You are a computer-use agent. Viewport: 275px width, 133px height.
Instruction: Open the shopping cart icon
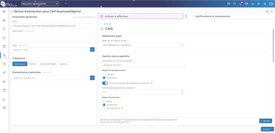[253, 4]
